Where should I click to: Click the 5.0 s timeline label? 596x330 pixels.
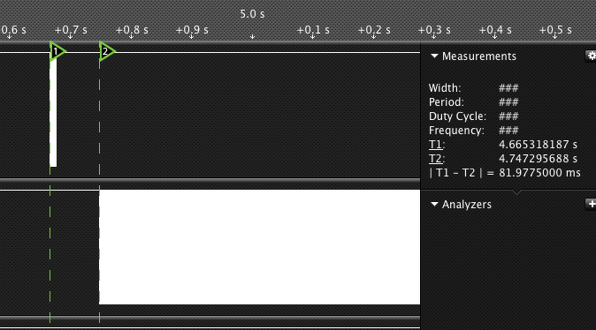tap(252, 14)
